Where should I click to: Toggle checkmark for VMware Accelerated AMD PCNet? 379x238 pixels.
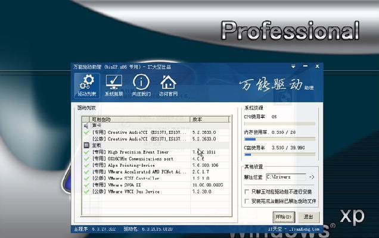click(86, 172)
